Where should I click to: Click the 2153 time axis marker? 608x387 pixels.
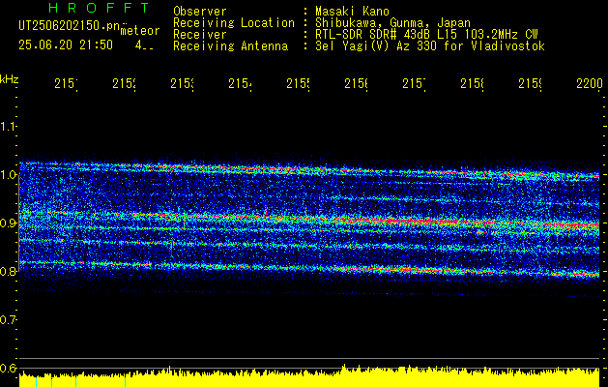[183, 84]
